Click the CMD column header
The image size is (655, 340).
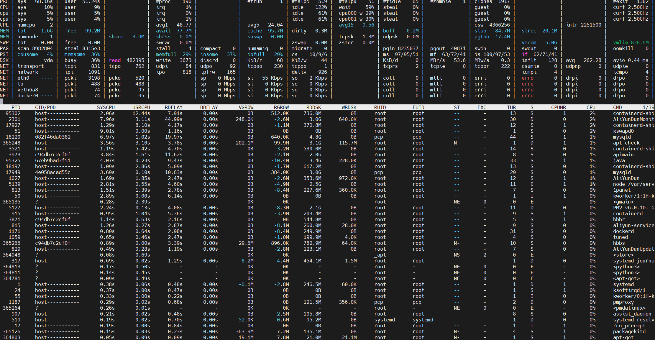617,107
